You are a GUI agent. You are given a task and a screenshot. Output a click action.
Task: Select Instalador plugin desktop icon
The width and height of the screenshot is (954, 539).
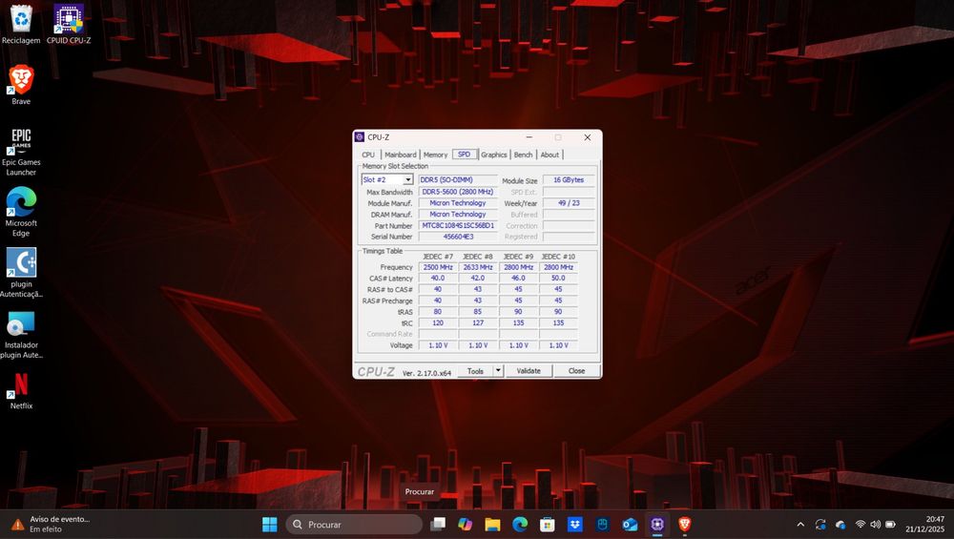[x=21, y=334]
